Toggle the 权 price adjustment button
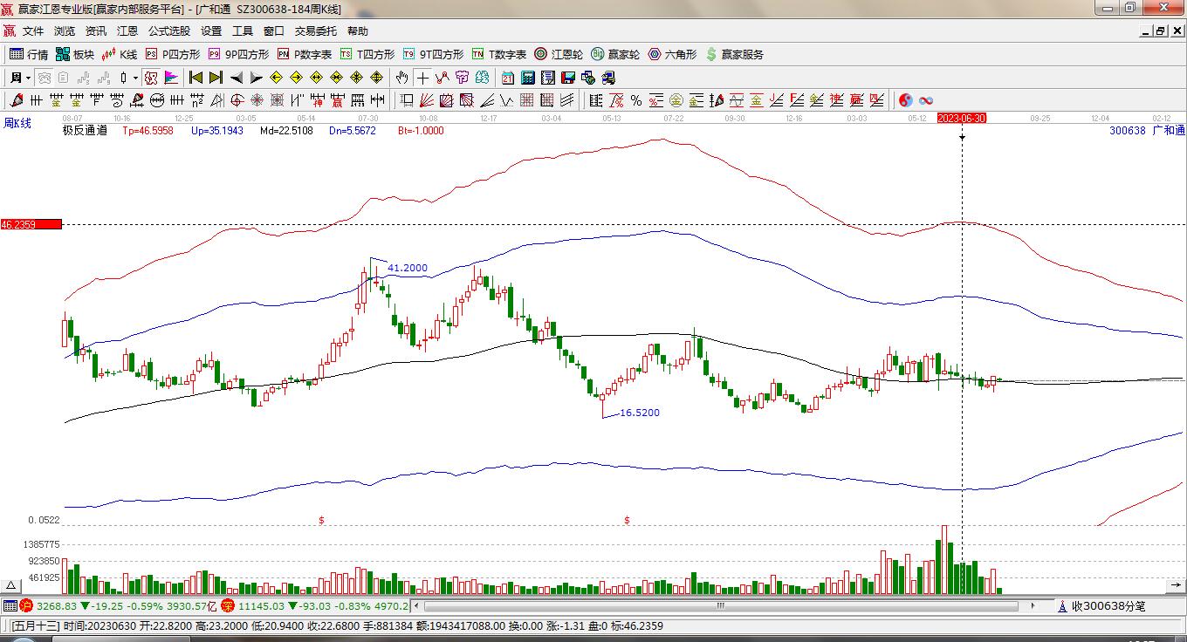This screenshot has width=1187, height=642. click(151, 78)
